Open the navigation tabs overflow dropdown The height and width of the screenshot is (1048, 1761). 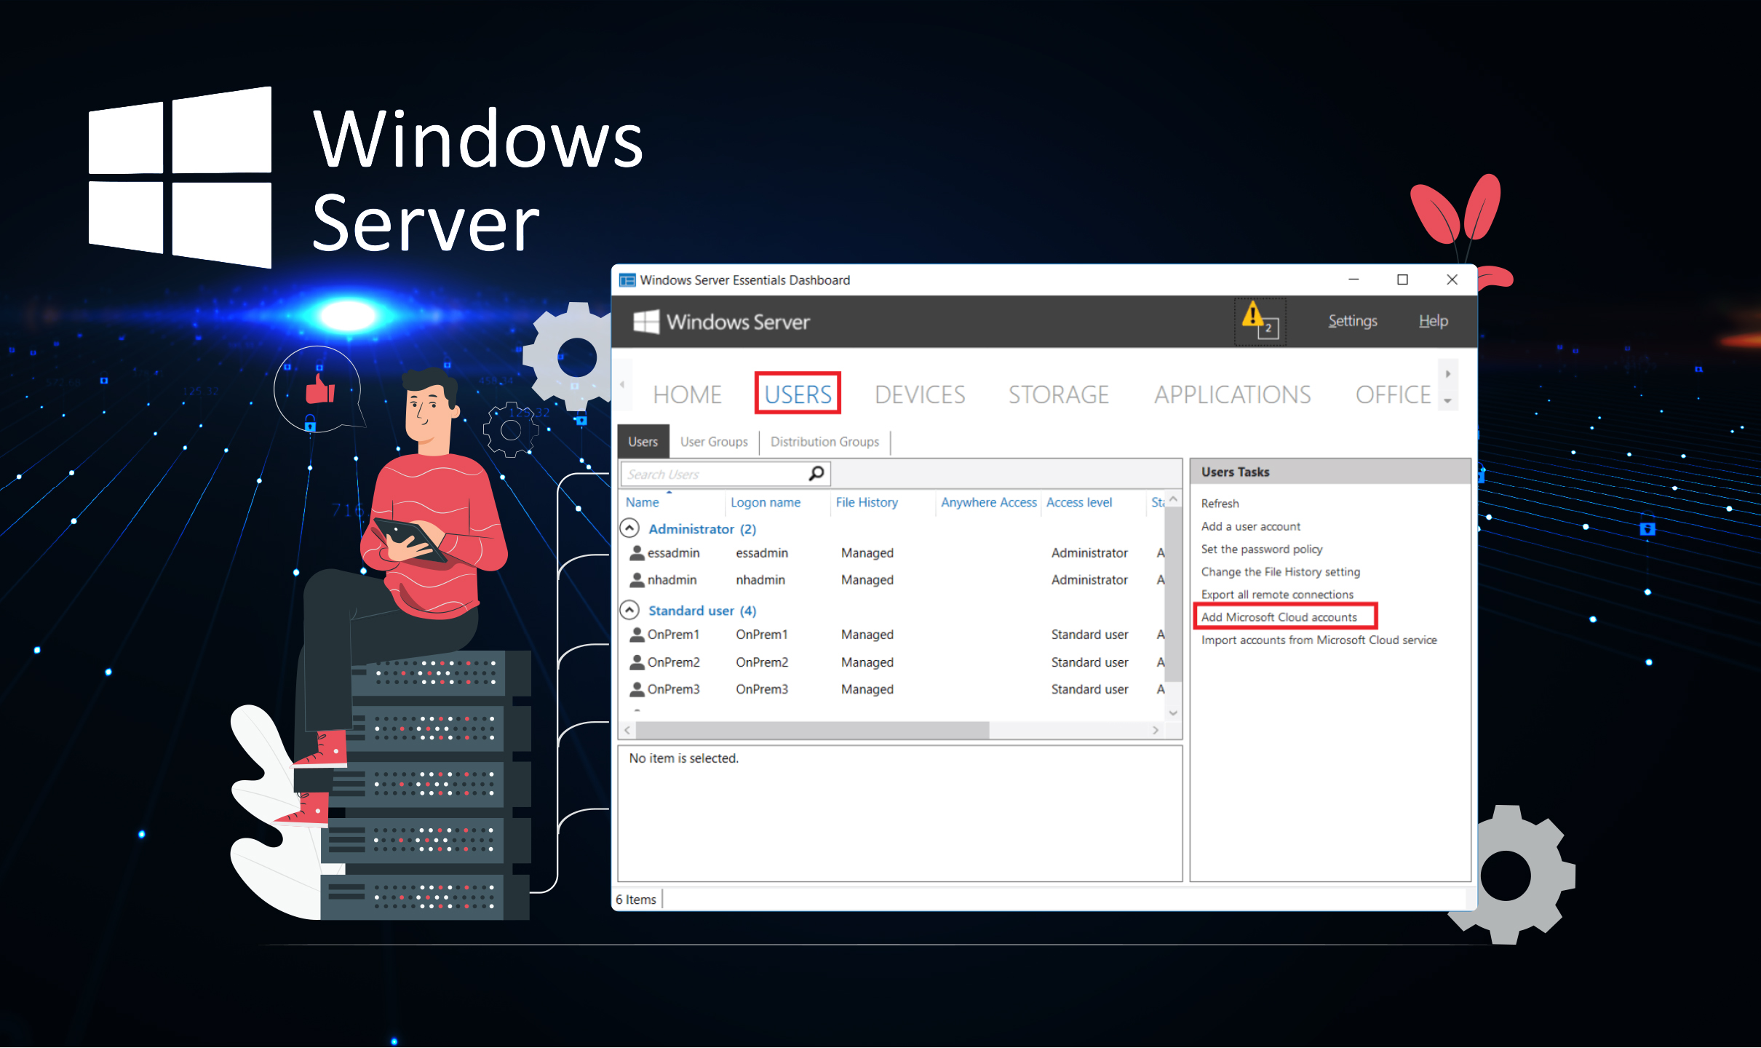[x=1447, y=401]
